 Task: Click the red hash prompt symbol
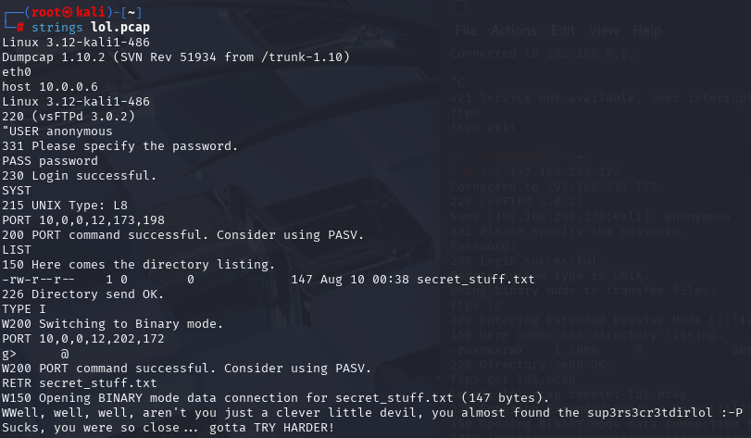[x=20, y=28]
